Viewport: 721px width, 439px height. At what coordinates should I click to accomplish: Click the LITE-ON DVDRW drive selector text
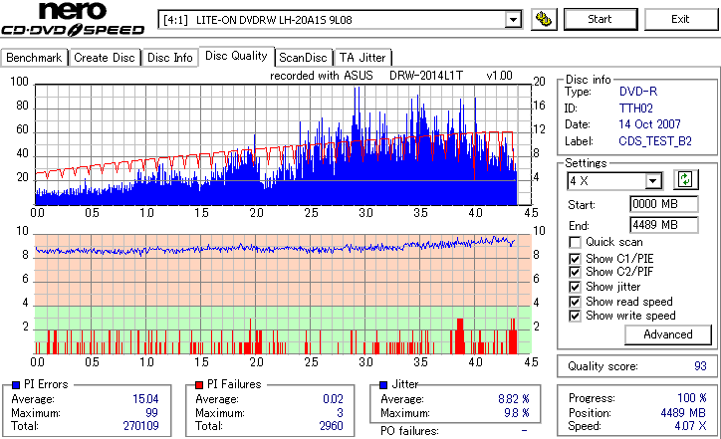274,20
